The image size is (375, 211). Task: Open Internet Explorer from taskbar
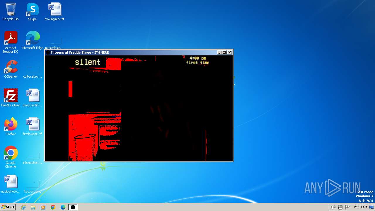point(23,207)
